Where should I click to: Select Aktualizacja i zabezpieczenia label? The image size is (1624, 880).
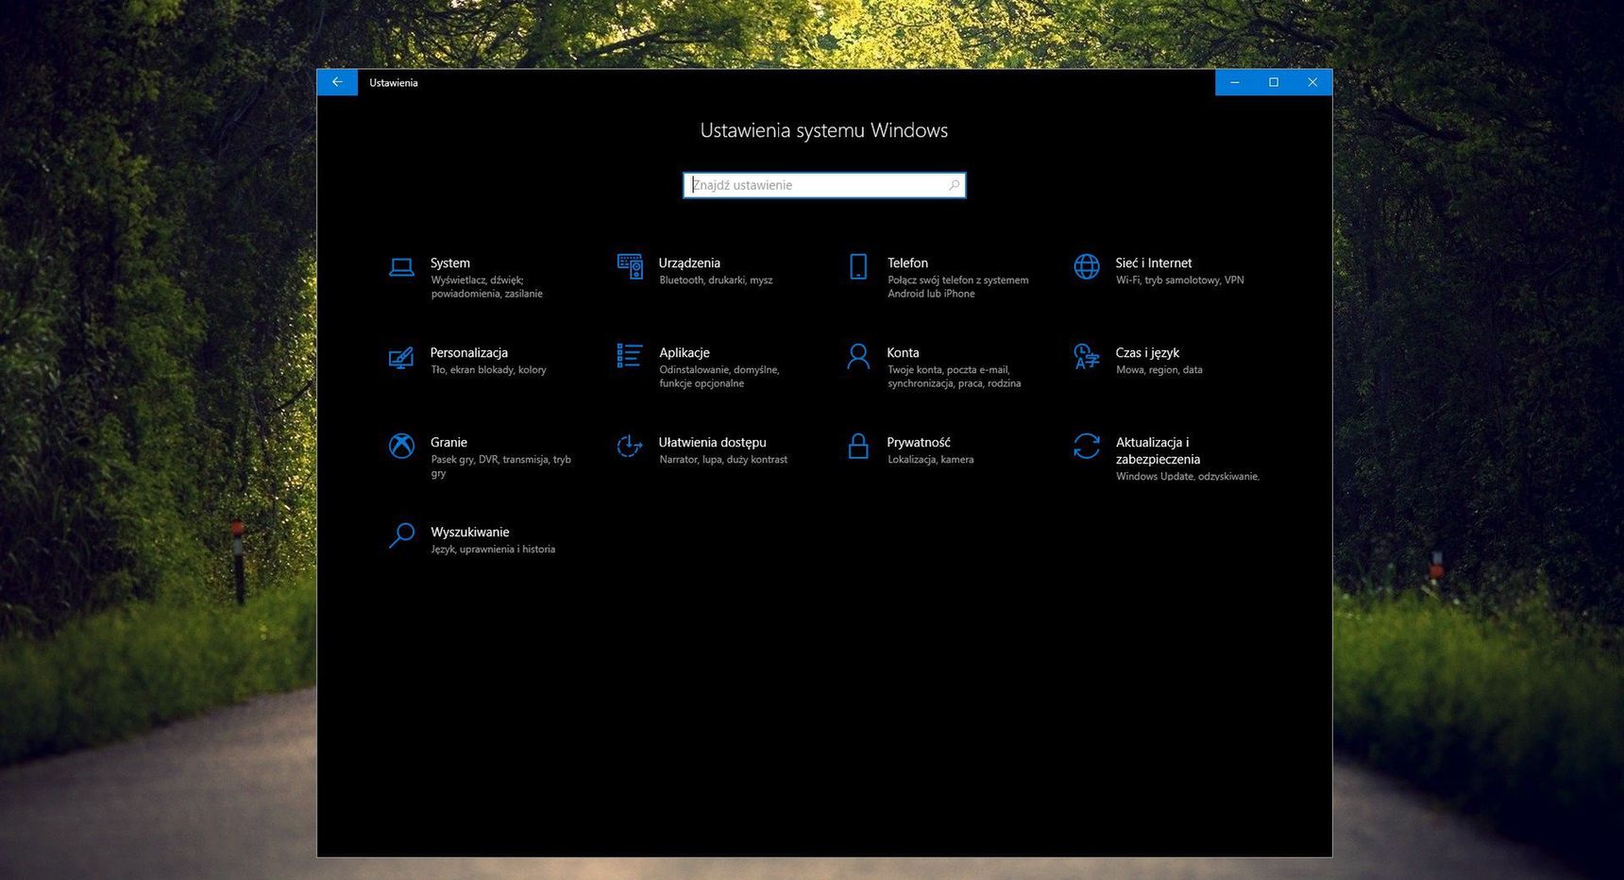[1158, 451]
